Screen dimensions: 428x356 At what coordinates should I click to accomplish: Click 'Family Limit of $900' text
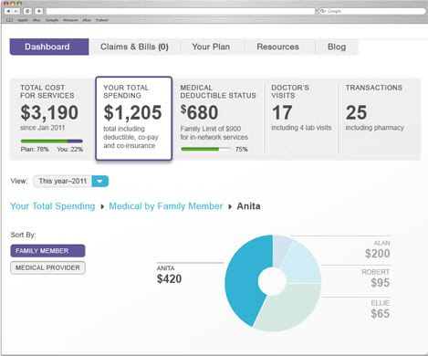[x=211, y=129]
